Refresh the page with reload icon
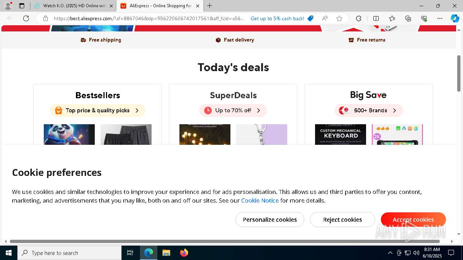 (x=26, y=18)
